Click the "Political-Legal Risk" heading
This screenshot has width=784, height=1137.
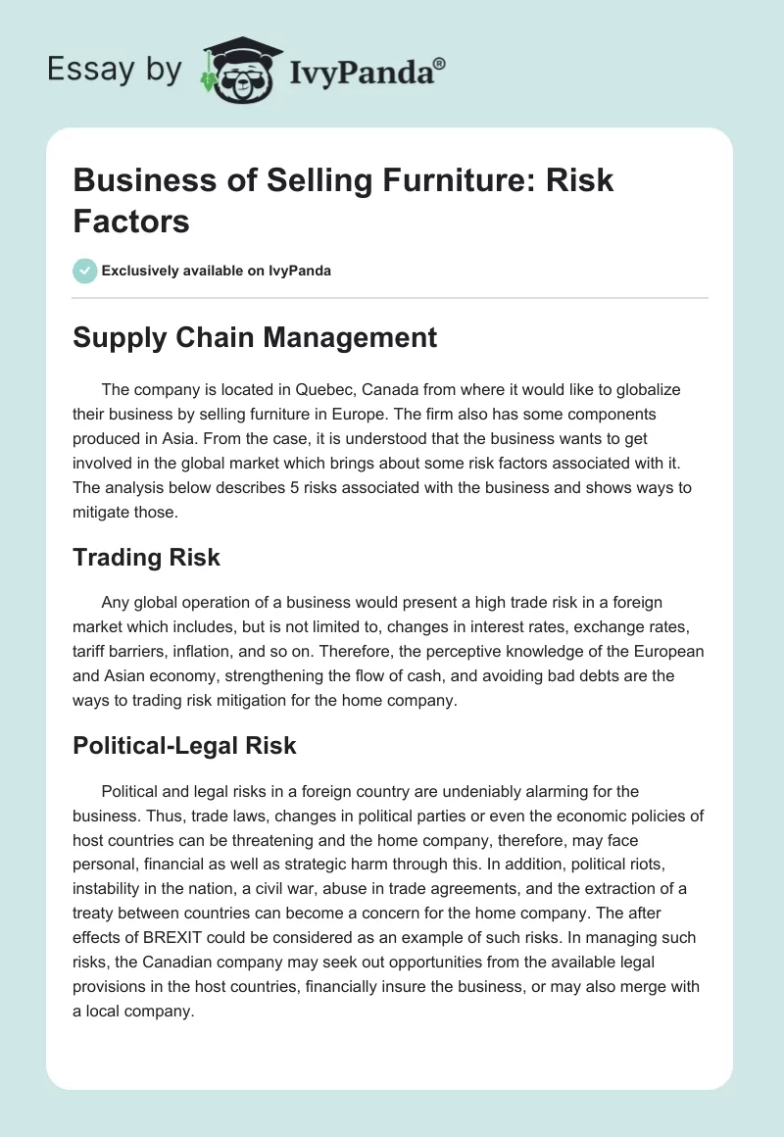[x=184, y=746]
